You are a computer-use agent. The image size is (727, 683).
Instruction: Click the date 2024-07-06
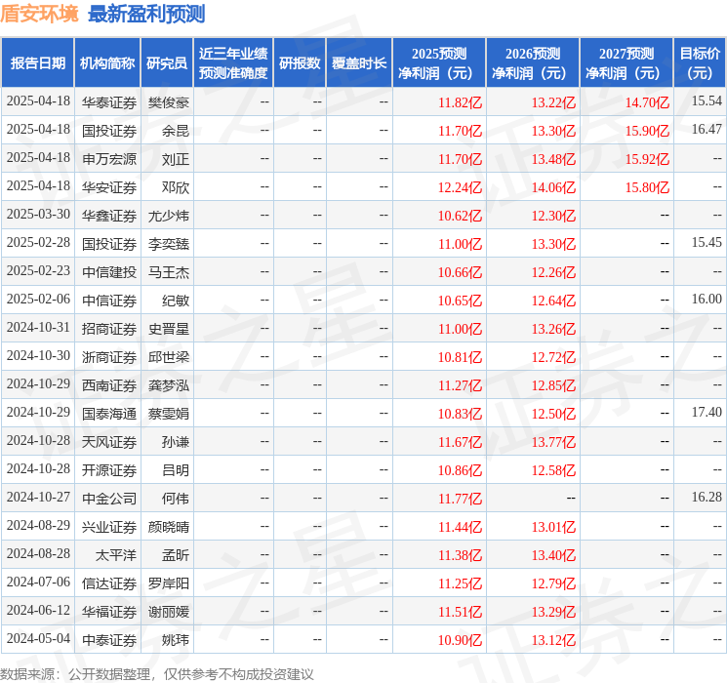38,582
